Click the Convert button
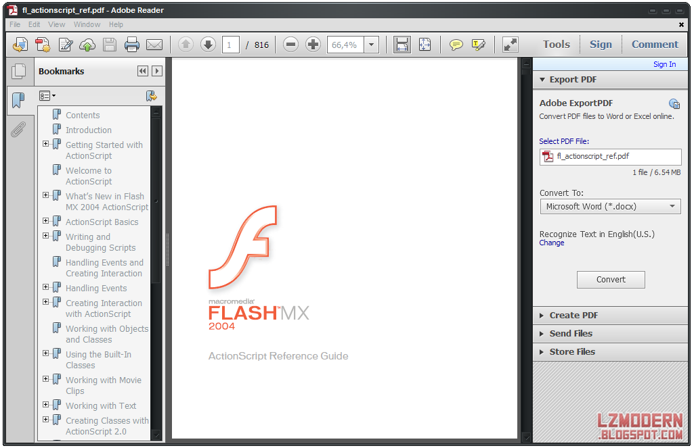The image size is (694, 448). (611, 280)
